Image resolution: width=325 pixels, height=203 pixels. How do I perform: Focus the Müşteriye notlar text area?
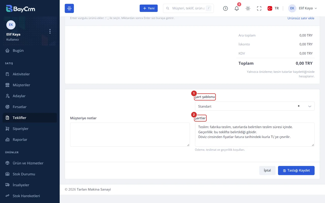130,134
